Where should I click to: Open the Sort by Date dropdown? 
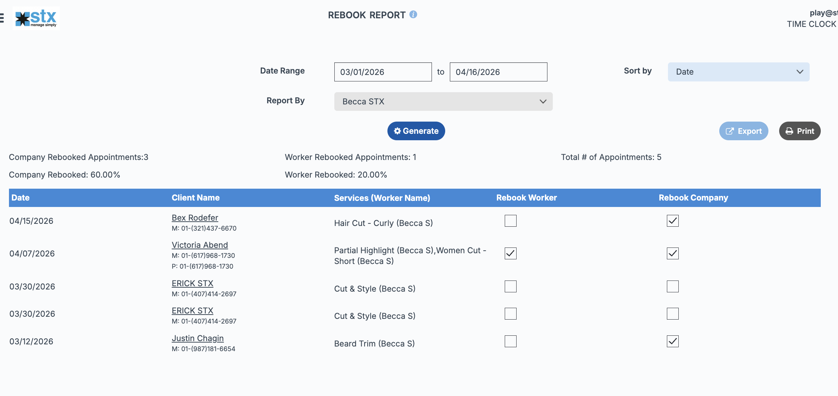[x=738, y=72]
